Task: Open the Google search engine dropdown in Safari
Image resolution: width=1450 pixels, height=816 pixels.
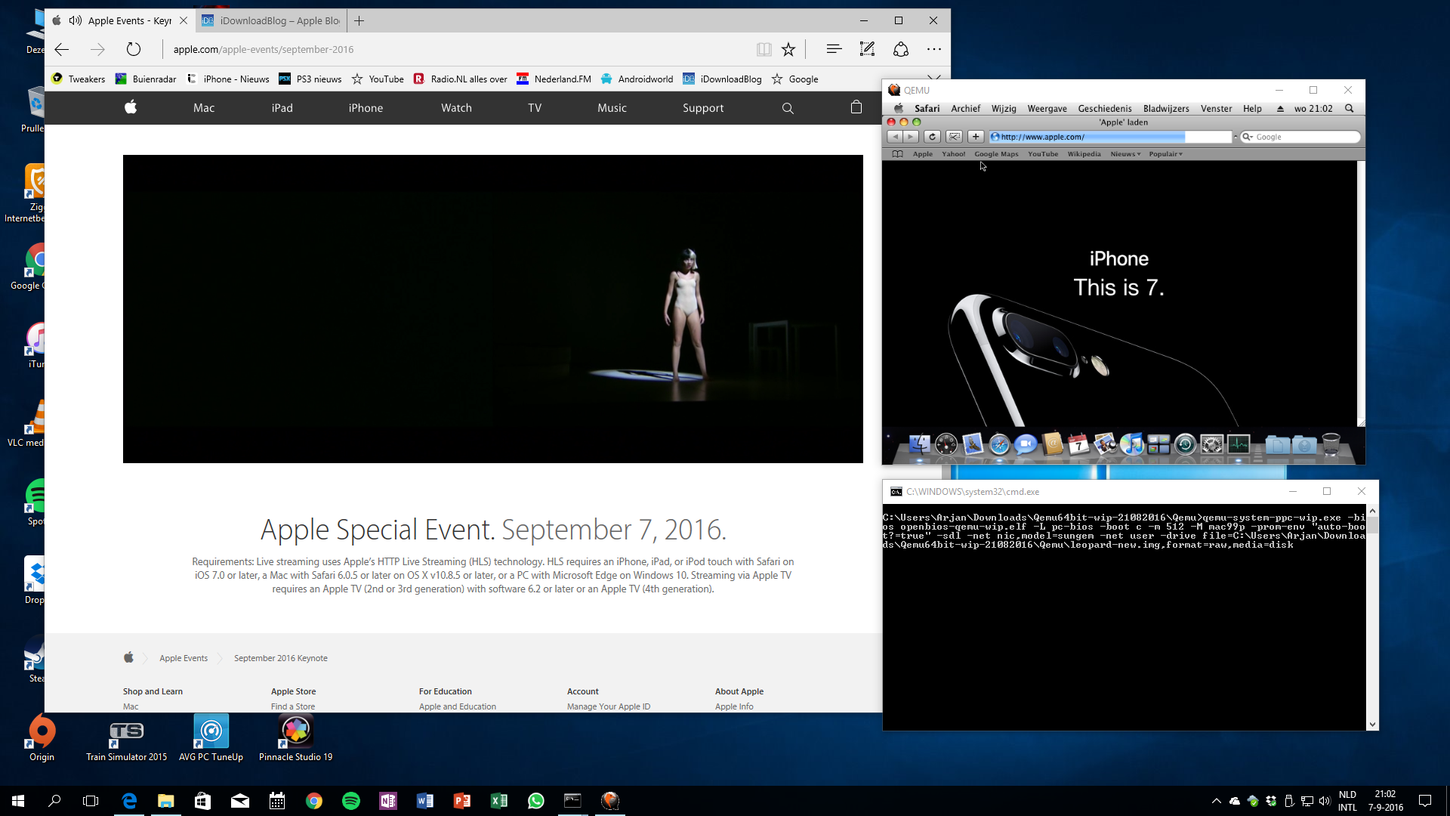Action: (1248, 137)
